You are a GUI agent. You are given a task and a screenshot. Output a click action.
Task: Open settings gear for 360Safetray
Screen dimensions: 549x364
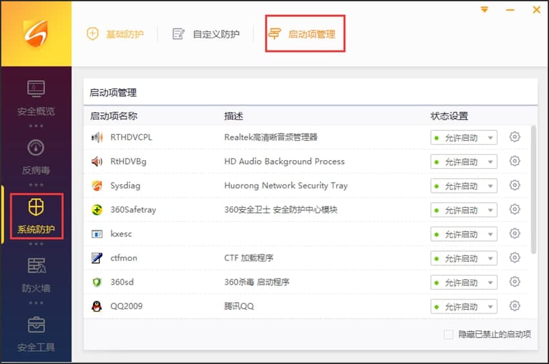(514, 209)
